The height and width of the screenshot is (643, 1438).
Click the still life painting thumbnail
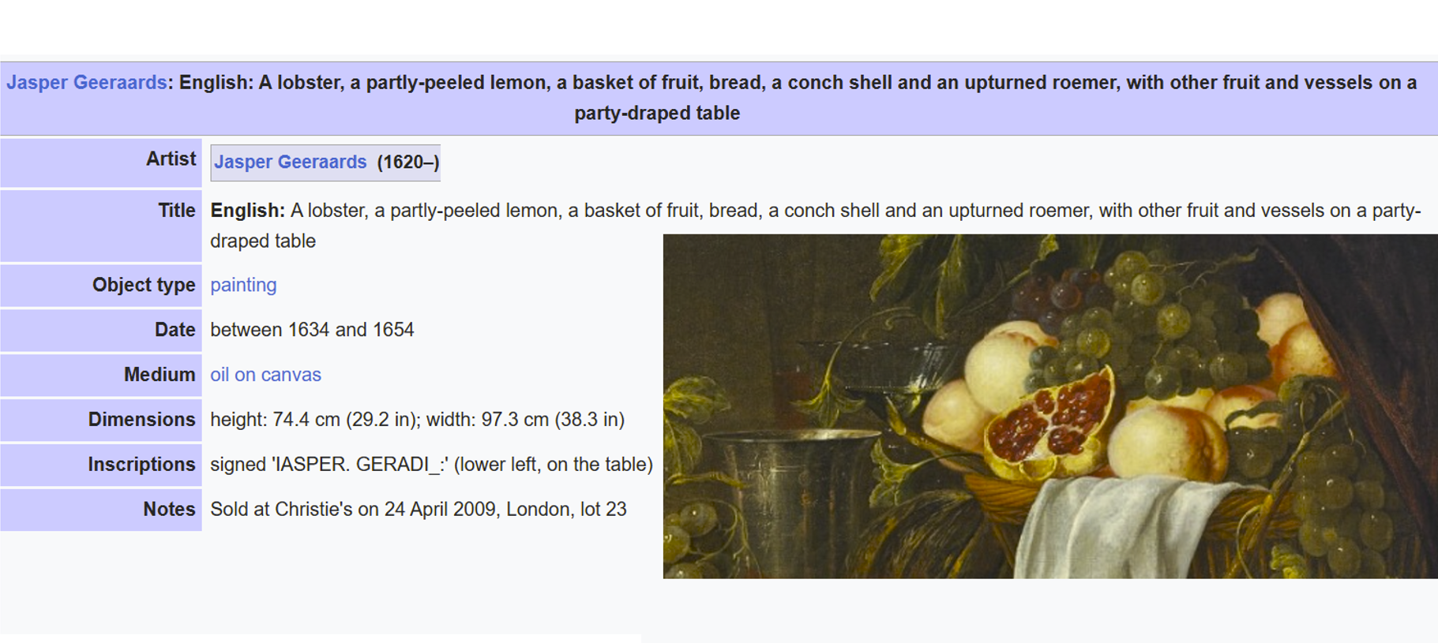(1050, 406)
